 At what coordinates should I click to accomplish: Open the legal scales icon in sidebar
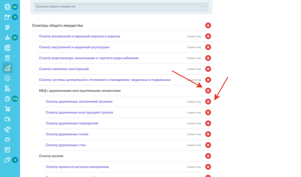click(7, 129)
